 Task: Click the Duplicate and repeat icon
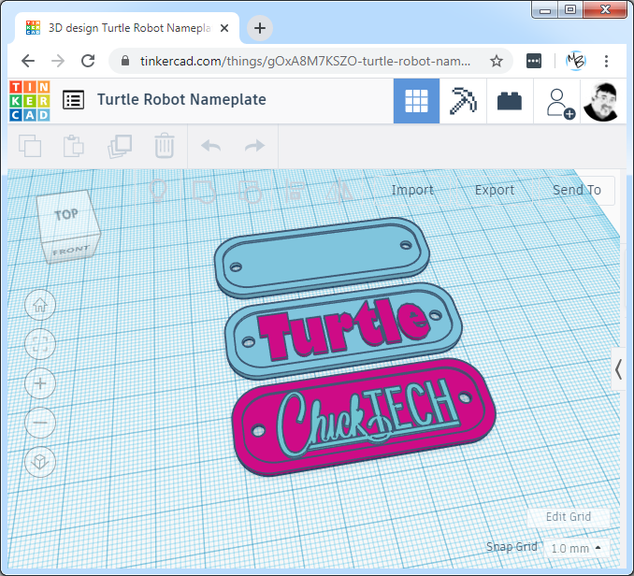(120, 146)
